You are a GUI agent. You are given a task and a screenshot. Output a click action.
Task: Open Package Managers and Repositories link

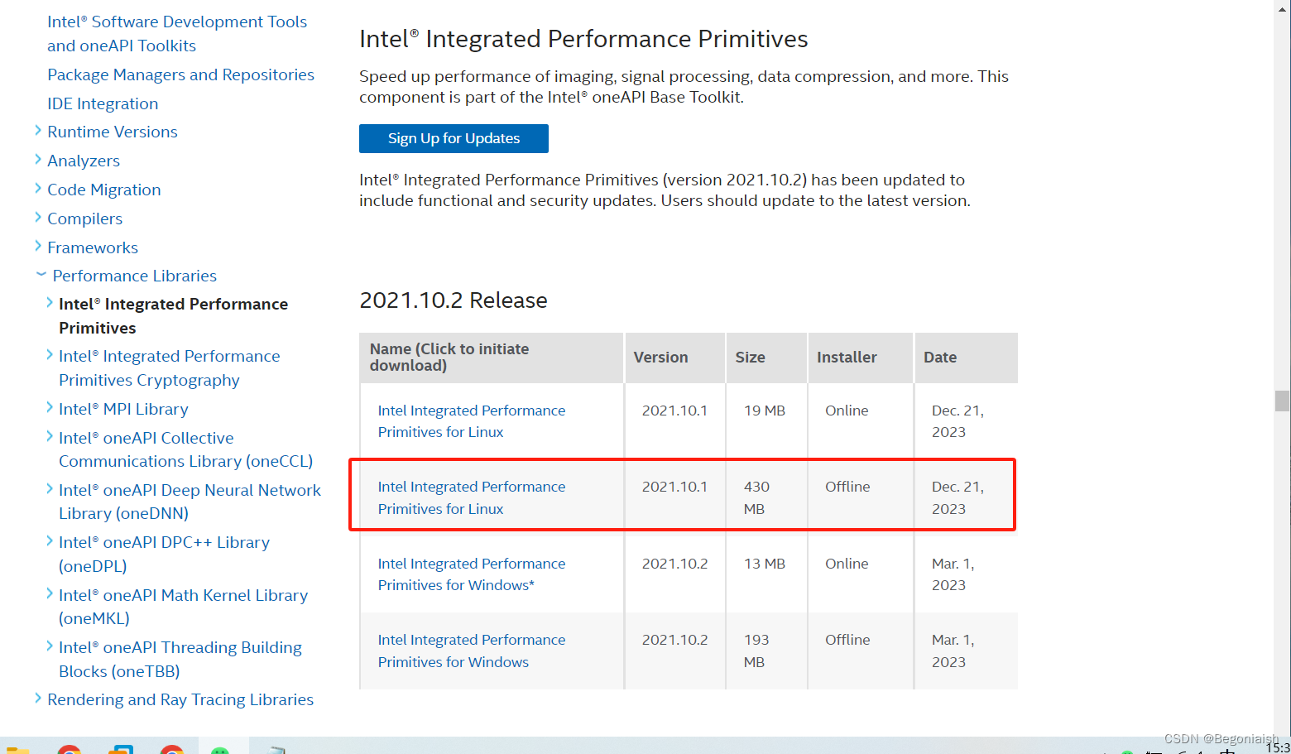pos(180,74)
